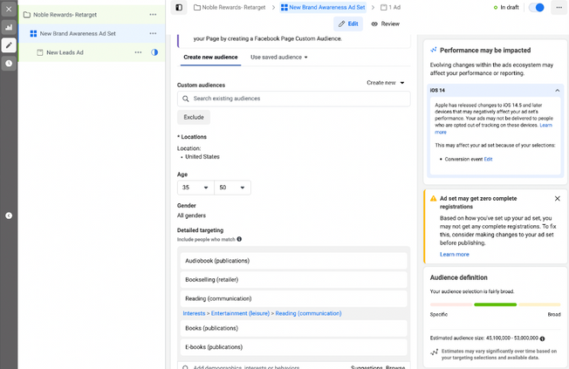Select Bookselling (retailer) targeting row

click(x=294, y=279)
